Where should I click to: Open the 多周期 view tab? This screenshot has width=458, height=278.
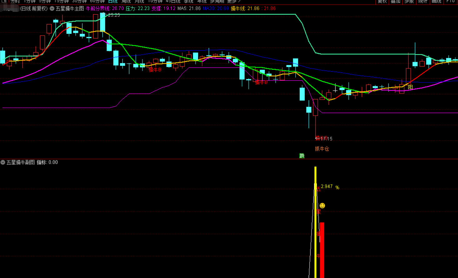tap(217, 2)
